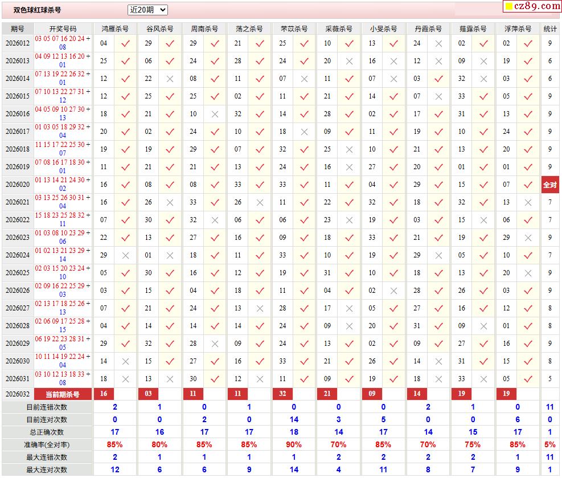The height and width of the screenshot is (478, 562).
Task: Click the red 全对 badge in row 2026020
Action: coord(550,185)
